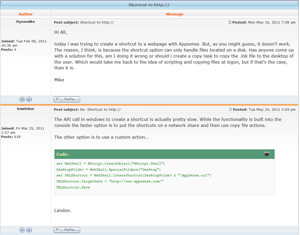Open lmwinbur's Profile button
This screenshot has height=235, width=300.
tap(67, 230)
